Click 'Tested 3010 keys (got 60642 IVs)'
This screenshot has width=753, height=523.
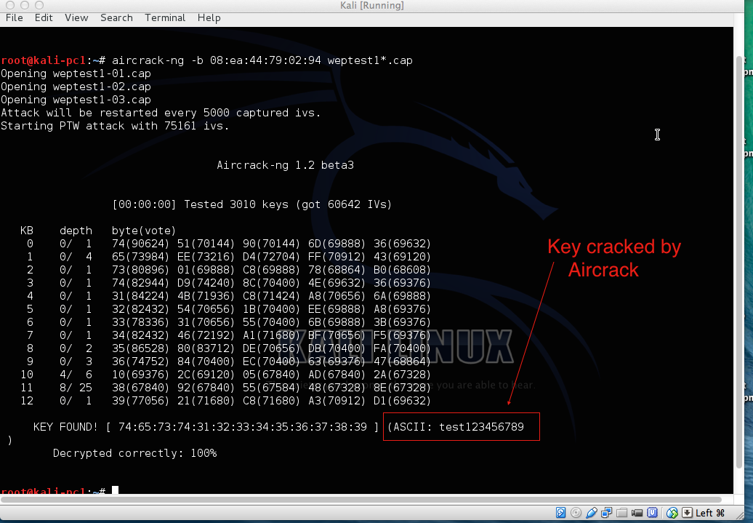click(288, 204)
